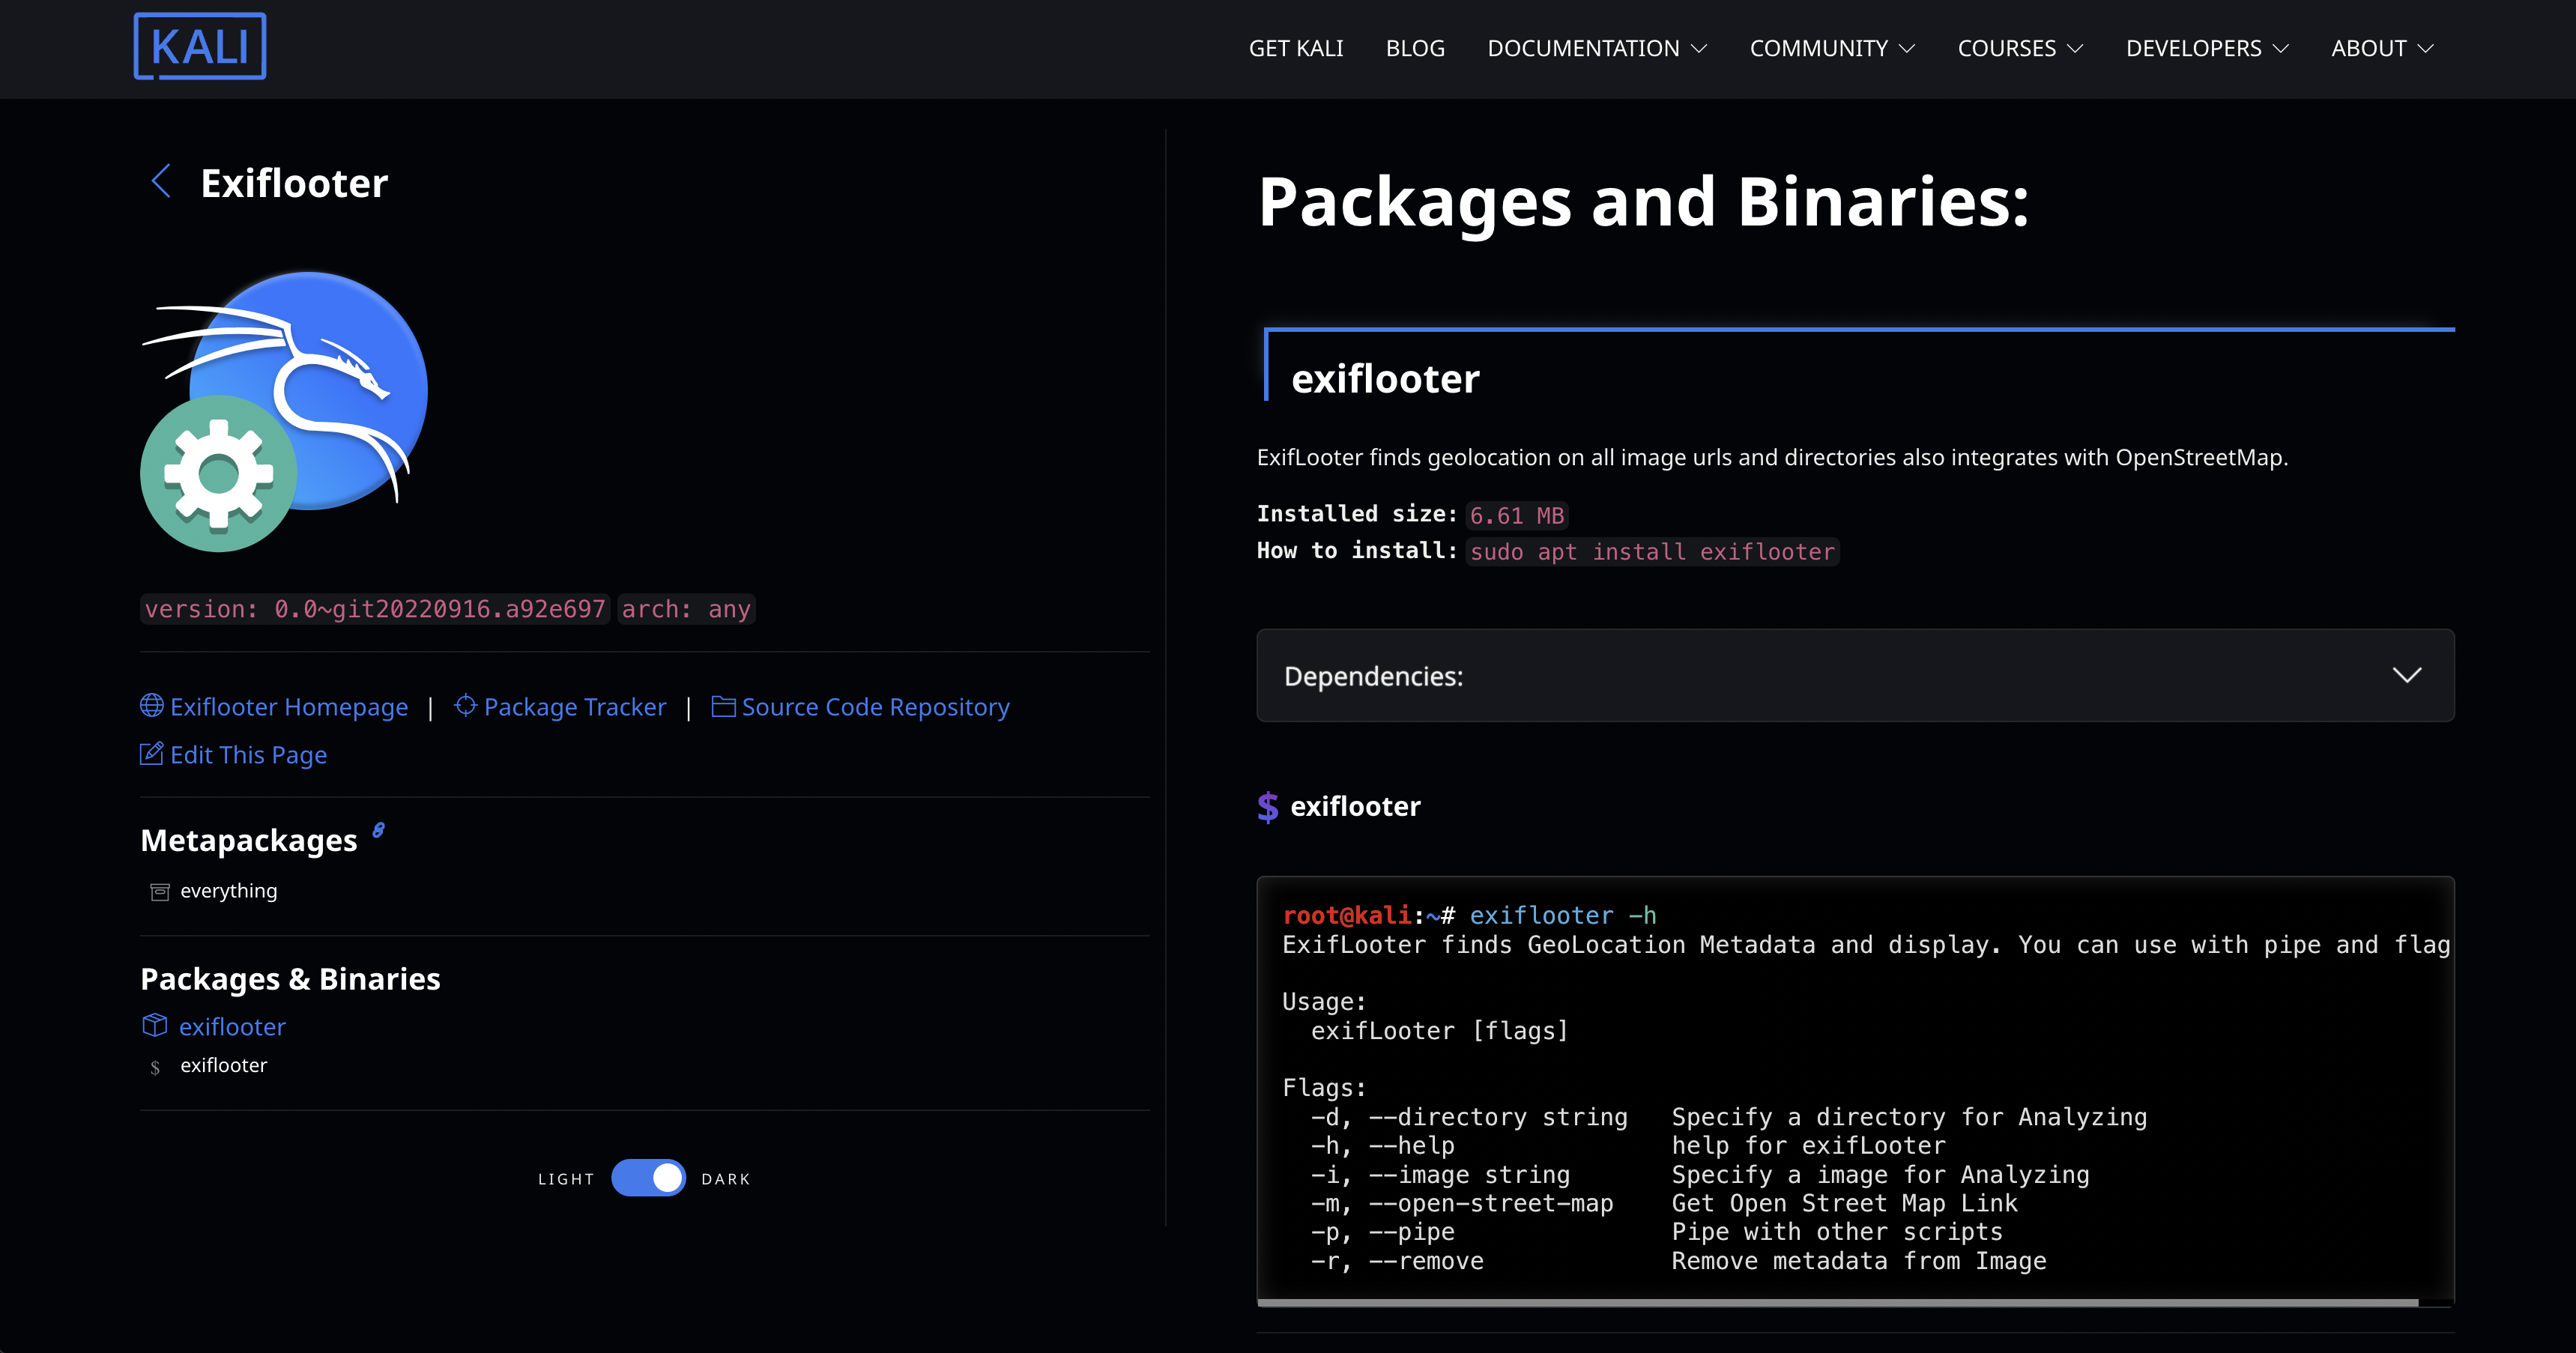Click the arch: any badge
This screenshot has height=1353, width=2576.
[686, 609]
